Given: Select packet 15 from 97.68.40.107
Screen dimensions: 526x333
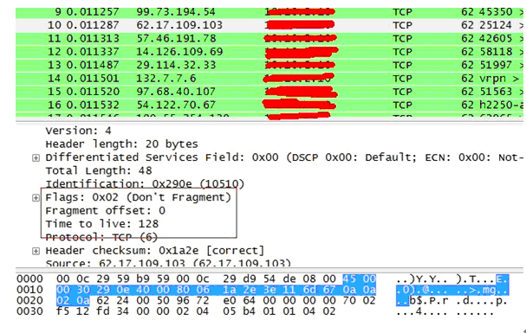Looking at the screenshot, I should 269,92.
